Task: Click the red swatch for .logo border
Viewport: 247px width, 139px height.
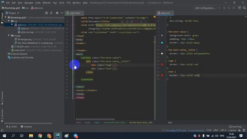Action: click(x=162, y=64)
